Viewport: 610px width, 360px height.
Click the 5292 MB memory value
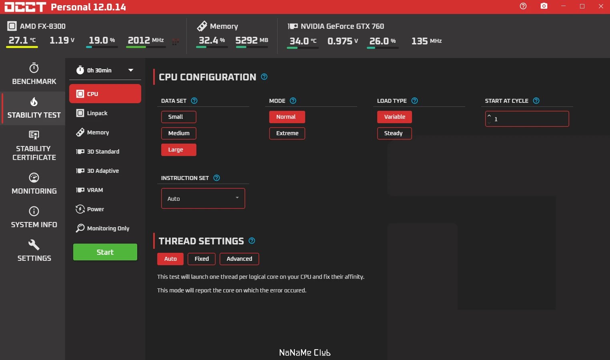tap(252, 40)
